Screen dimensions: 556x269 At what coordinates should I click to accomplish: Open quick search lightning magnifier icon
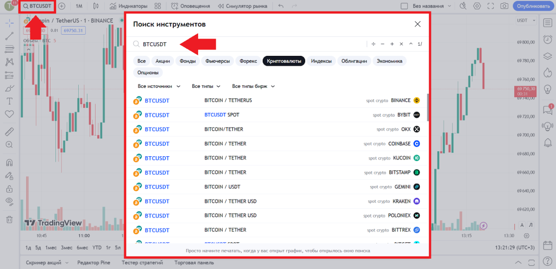(x=463, y=6)
